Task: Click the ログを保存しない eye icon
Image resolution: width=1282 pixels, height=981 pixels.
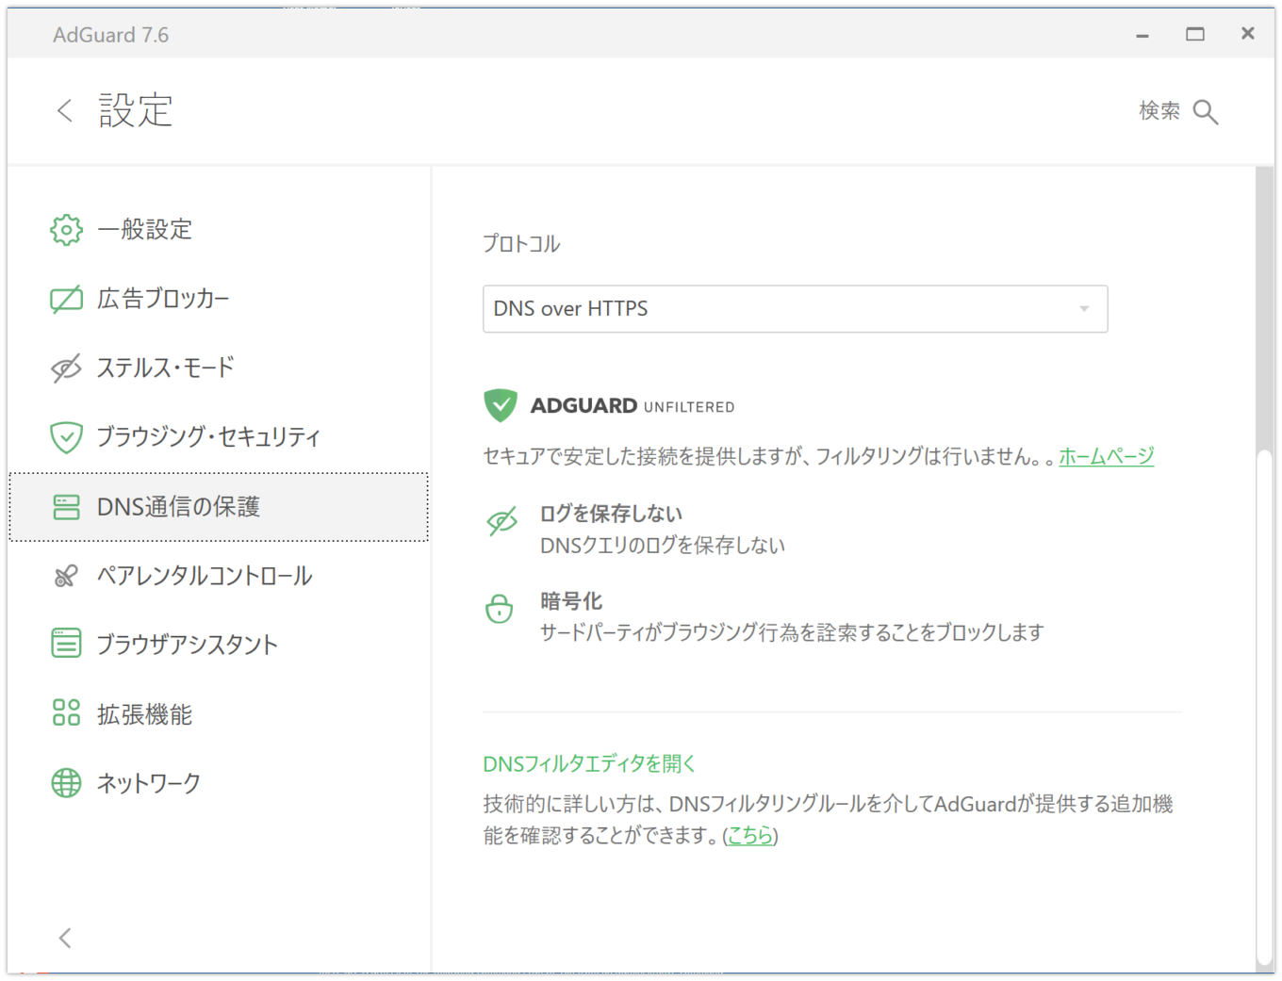Action: [501, 521]
